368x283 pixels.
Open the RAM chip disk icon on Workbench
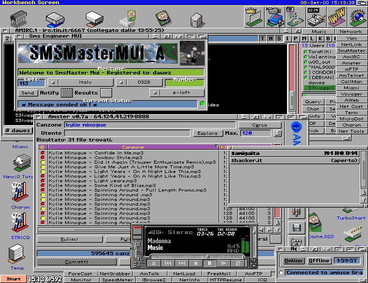19,18
